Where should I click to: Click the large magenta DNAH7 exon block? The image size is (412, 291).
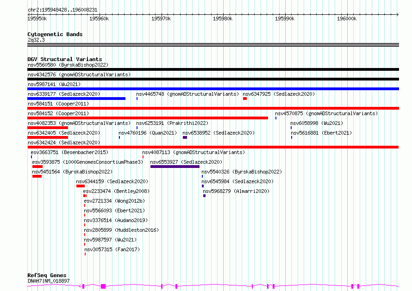click(103, 286)
